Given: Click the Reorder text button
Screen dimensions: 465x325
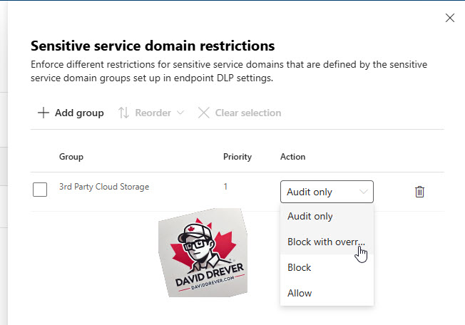Looking at the screenshot, I should click(153, 113).
